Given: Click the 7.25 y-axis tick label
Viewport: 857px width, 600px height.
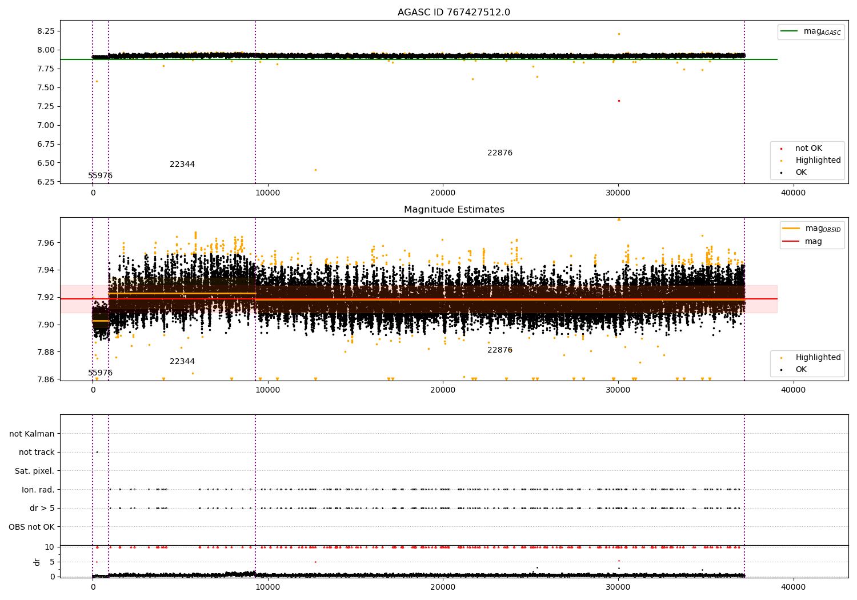Looking at the screenshot, I should coord(45,106).
